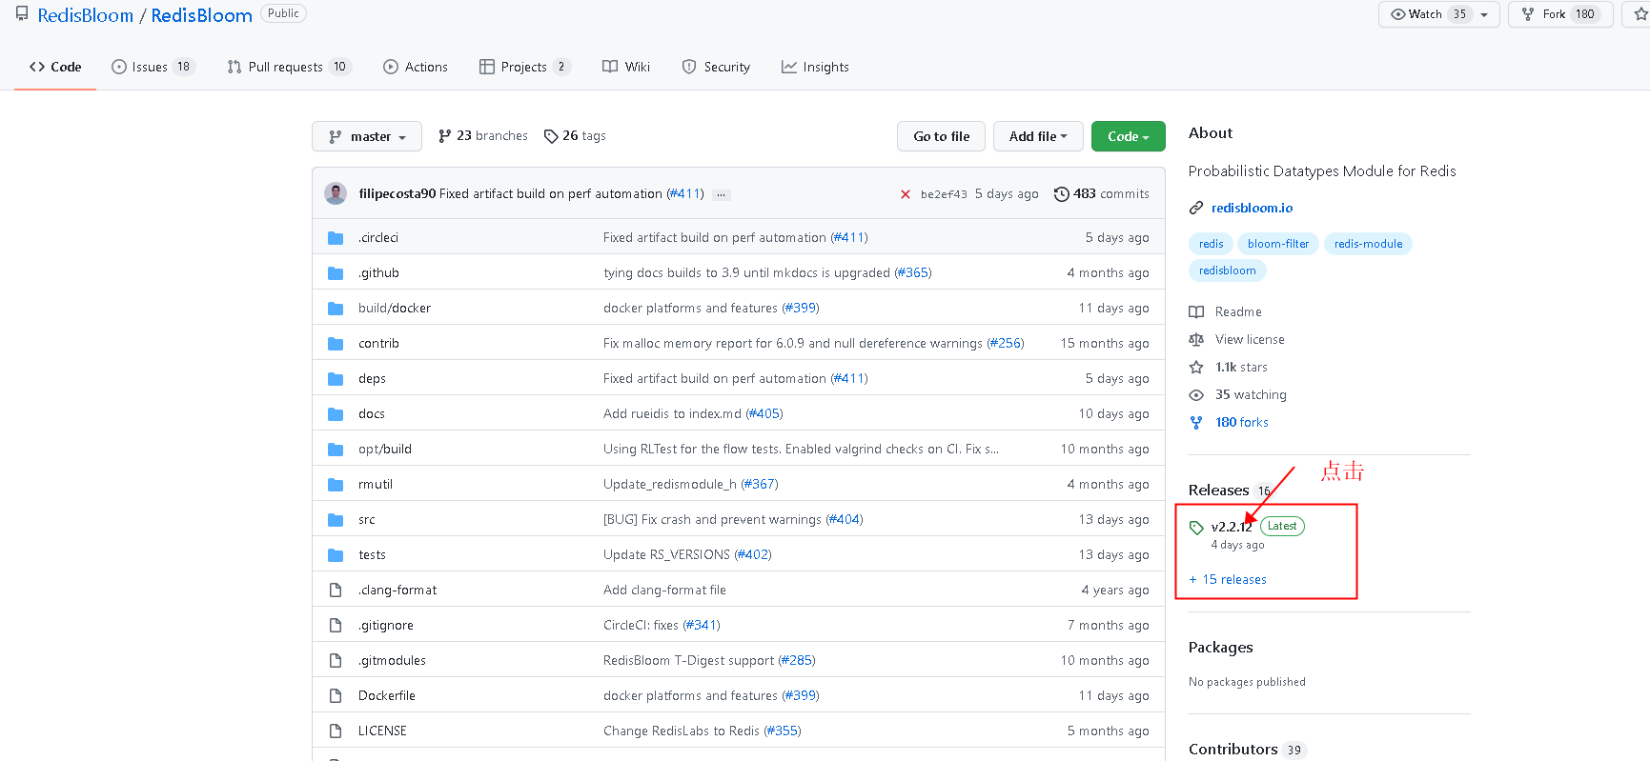Open the .circleci folder icon
The image size is (1650, 761).
[336, 238]
